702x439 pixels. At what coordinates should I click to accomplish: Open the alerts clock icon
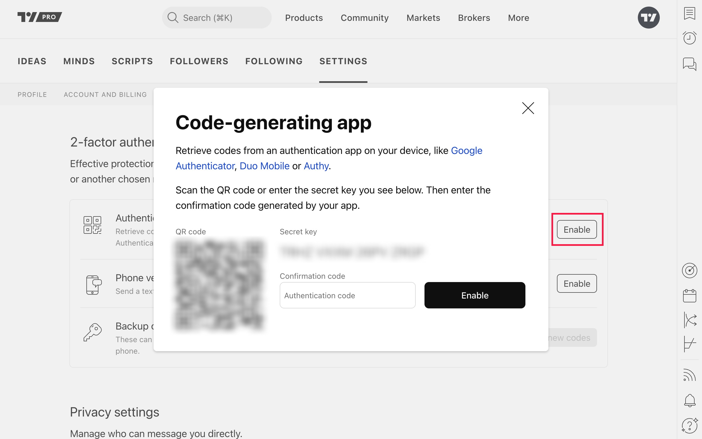(689, 38)
